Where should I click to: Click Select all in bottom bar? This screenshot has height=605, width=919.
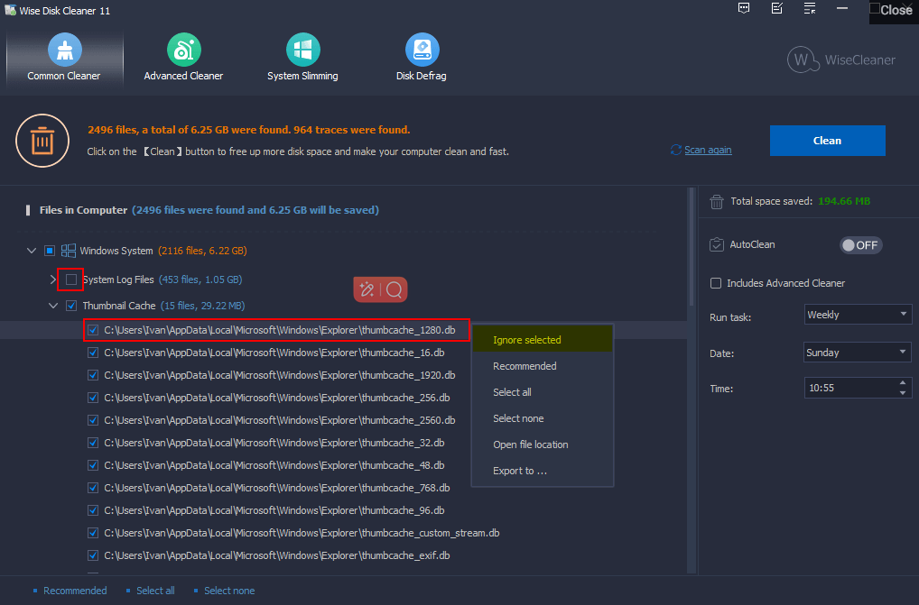pos(155,591)
